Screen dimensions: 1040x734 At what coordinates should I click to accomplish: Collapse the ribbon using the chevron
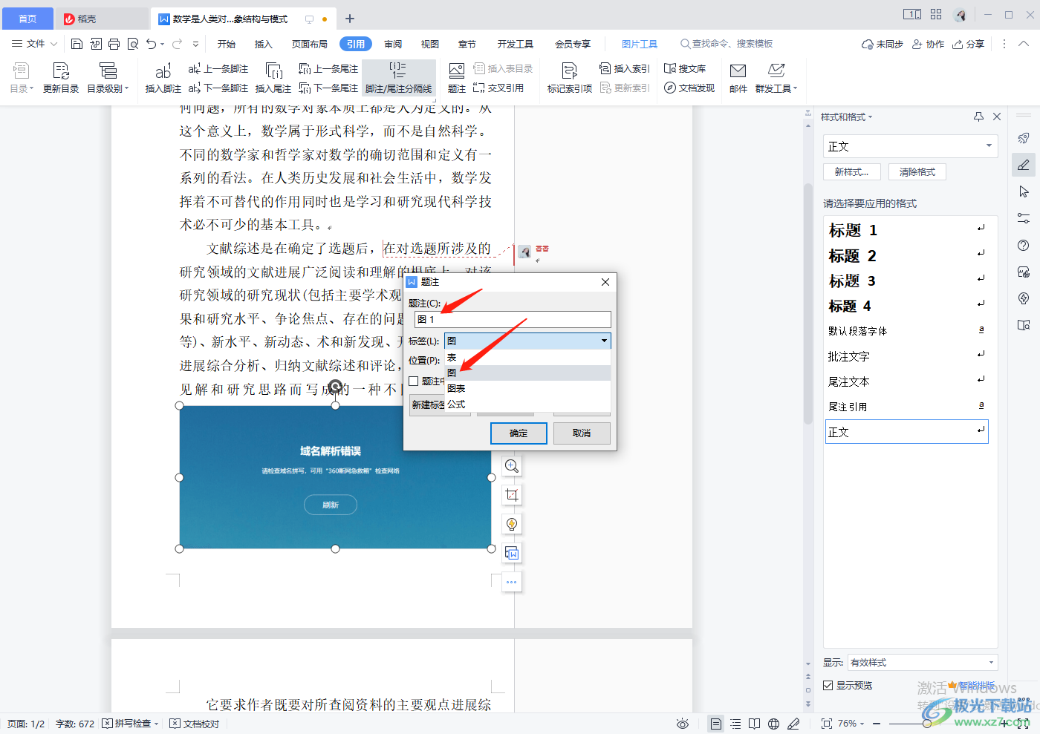tap(1023, 44)
